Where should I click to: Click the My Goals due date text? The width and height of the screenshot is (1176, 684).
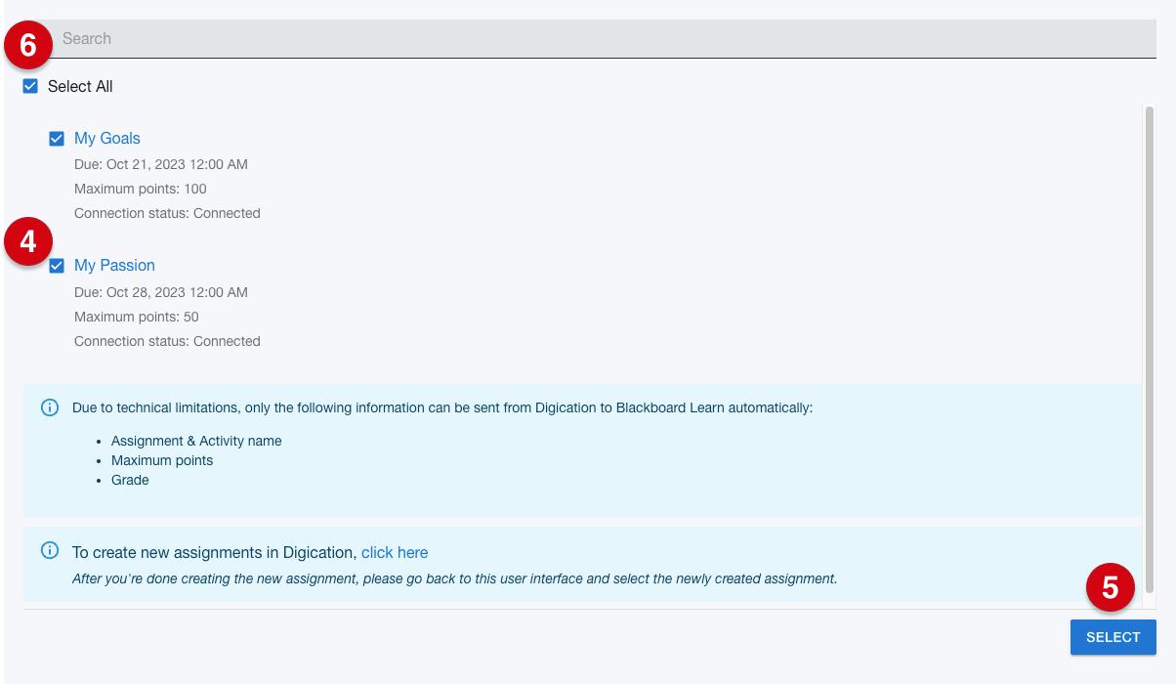(x=161, y=164)
